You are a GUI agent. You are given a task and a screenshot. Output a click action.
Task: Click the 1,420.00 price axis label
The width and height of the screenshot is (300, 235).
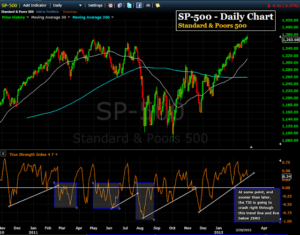290,20
